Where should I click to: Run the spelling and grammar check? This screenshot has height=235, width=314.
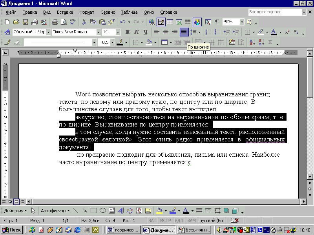coord(73,22)
